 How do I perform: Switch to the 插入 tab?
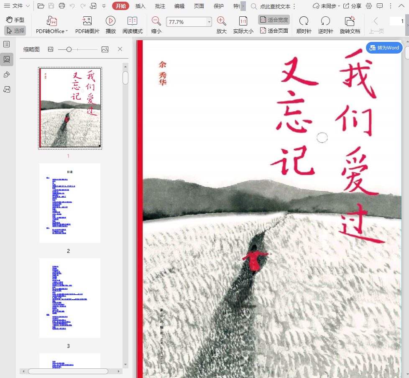140,6
